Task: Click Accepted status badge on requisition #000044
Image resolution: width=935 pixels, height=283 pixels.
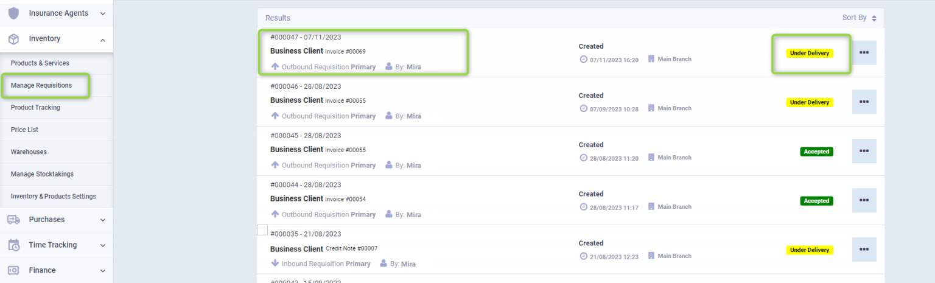Action: click(816, 201)
